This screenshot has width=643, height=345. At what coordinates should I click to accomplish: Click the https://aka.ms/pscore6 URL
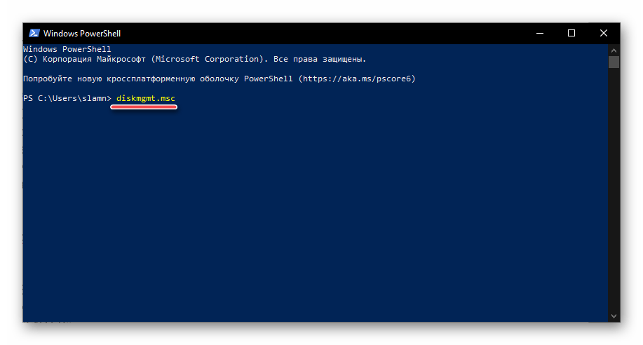(x=357, y=79)
